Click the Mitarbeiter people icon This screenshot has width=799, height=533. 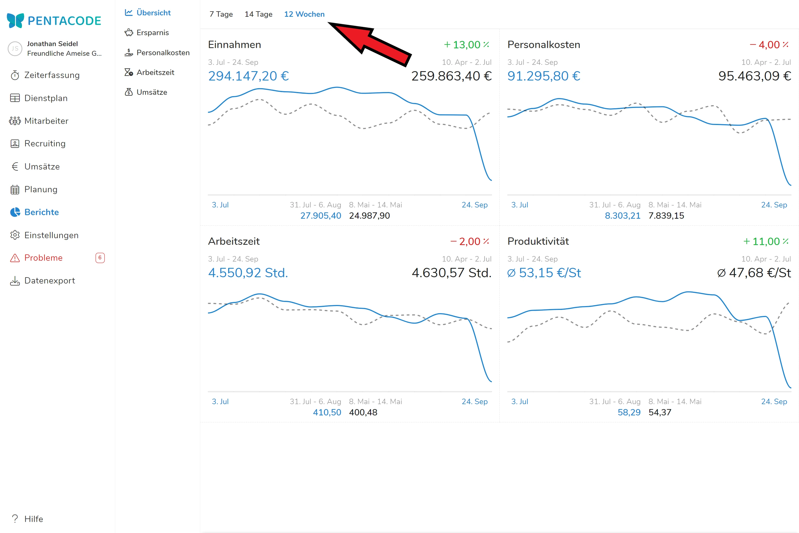pos(15,121)
